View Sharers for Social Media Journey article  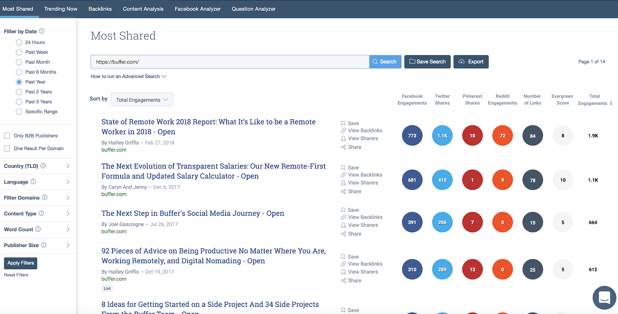click(x=359, y=225)
